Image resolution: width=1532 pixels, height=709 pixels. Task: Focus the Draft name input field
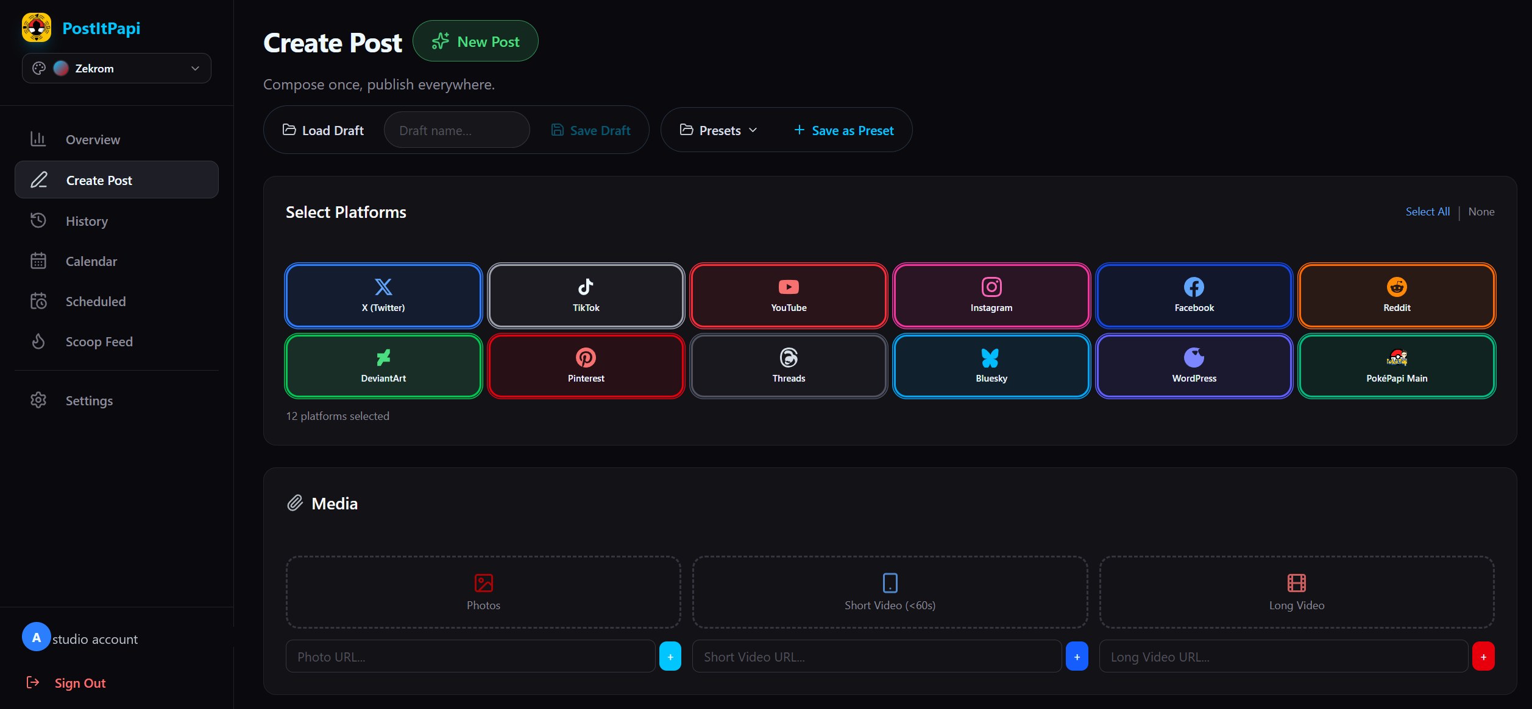click(457, 130)
